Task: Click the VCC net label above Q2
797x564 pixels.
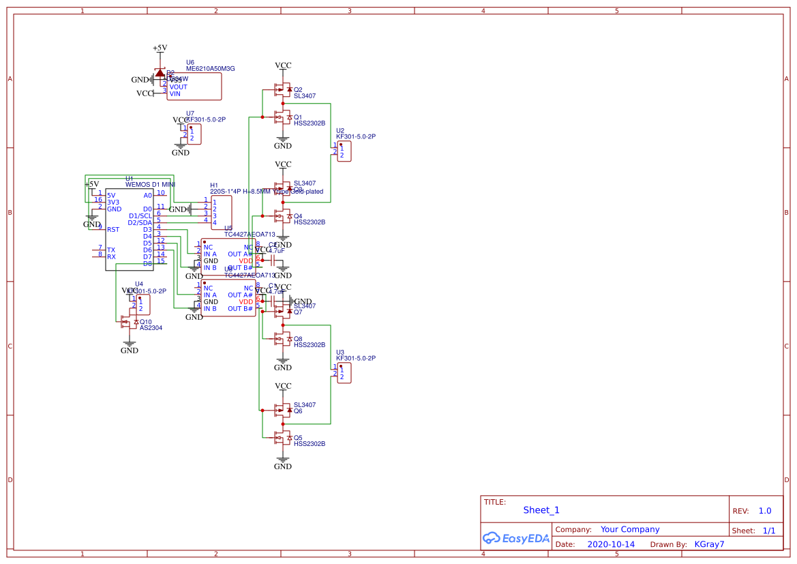Action: (x=282, y=65)
